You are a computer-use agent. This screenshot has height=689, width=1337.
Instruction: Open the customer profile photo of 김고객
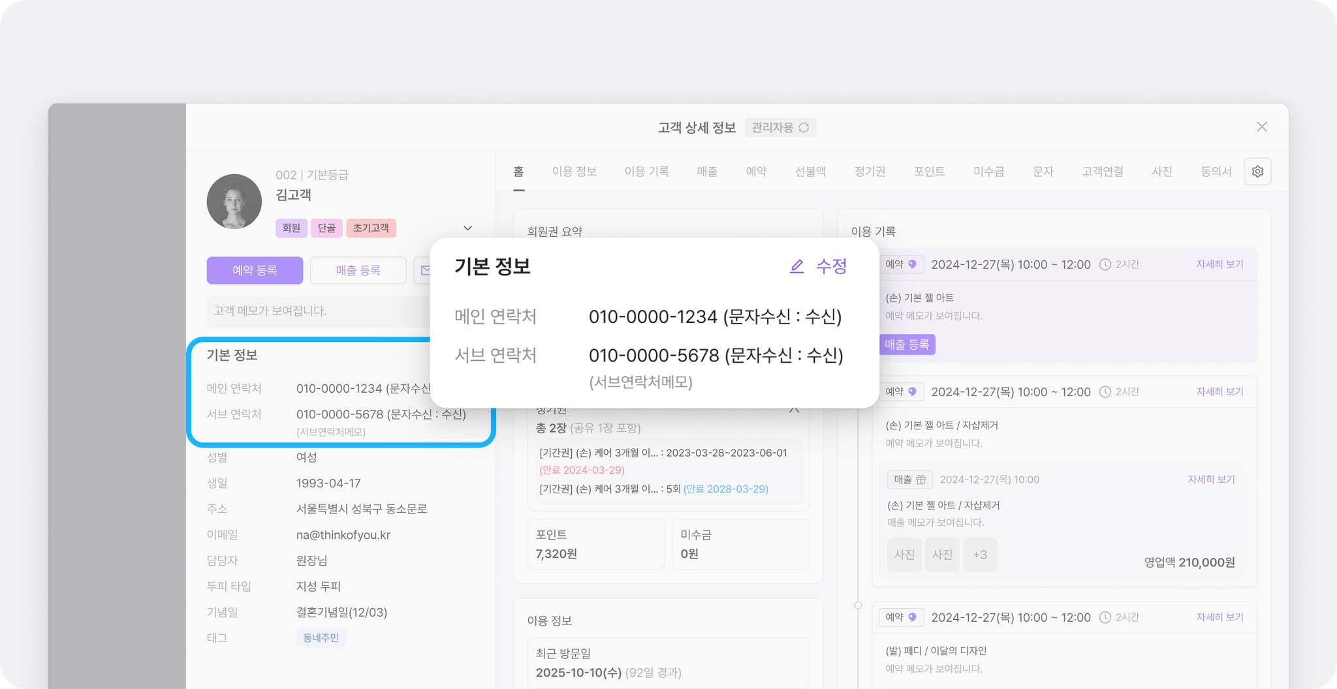tap(234, 202)
